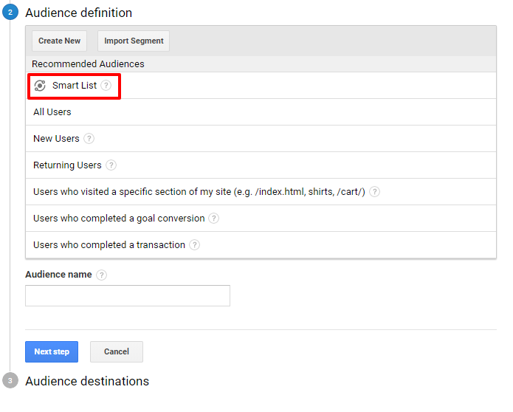The image size is (513, 412).
Task: Cancel the audience definition
Action: tap(116, 351)
